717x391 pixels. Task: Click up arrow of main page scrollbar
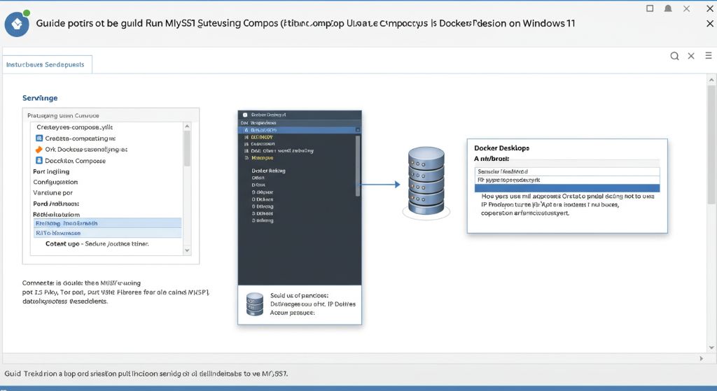pos(711,80)
